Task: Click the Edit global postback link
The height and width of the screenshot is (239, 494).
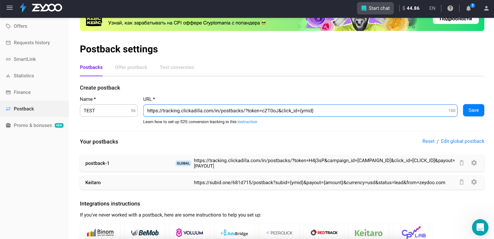Action: pos(462,141)
